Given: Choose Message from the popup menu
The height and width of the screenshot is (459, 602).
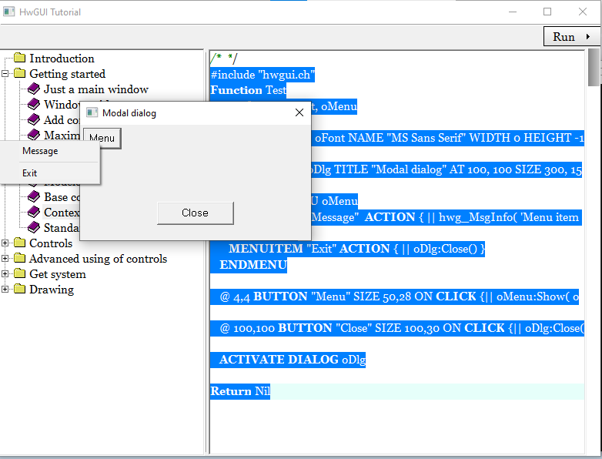Looking at the screenshot, I should click(x=40, y=151).
